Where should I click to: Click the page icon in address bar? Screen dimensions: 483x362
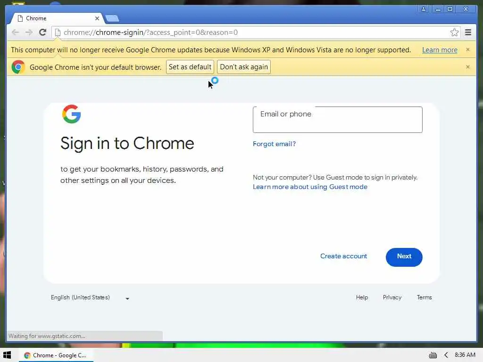[x=58, y=33]
